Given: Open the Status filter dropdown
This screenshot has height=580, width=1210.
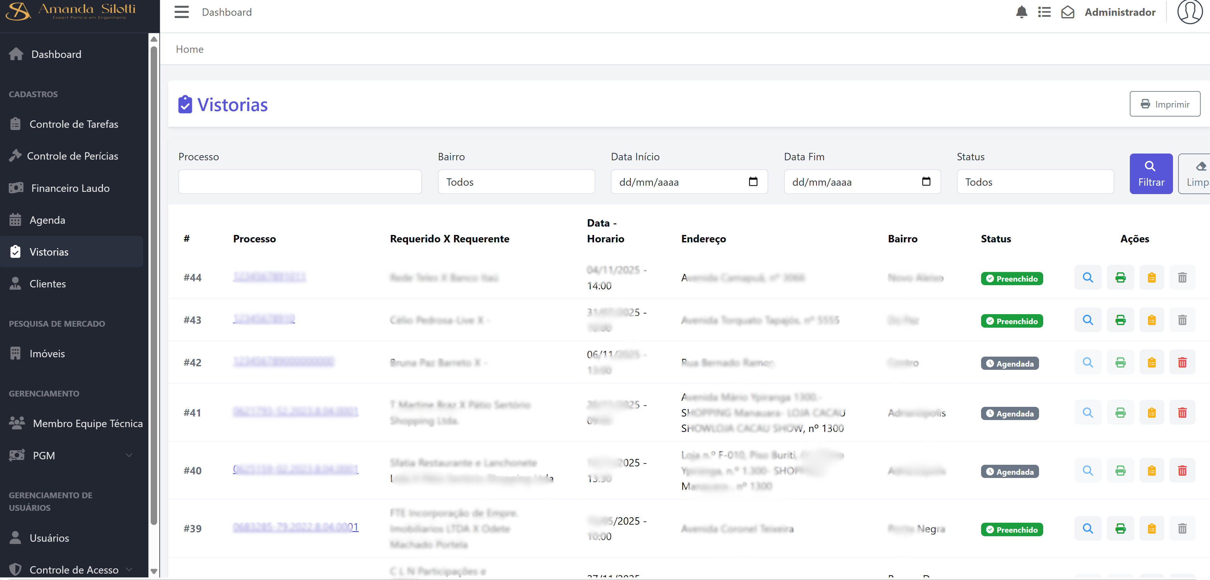Looking at the screenshot, I should click(x=1035, y=182).
